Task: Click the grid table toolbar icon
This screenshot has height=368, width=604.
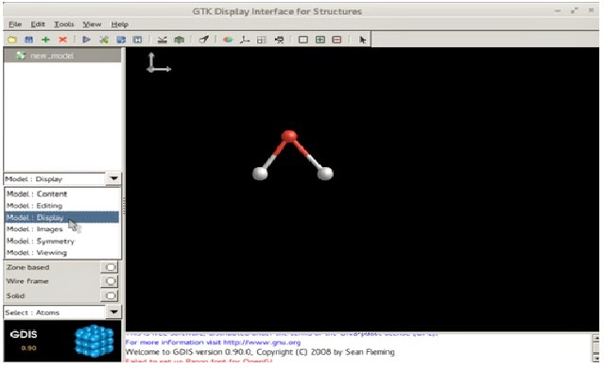Action: 262,40
